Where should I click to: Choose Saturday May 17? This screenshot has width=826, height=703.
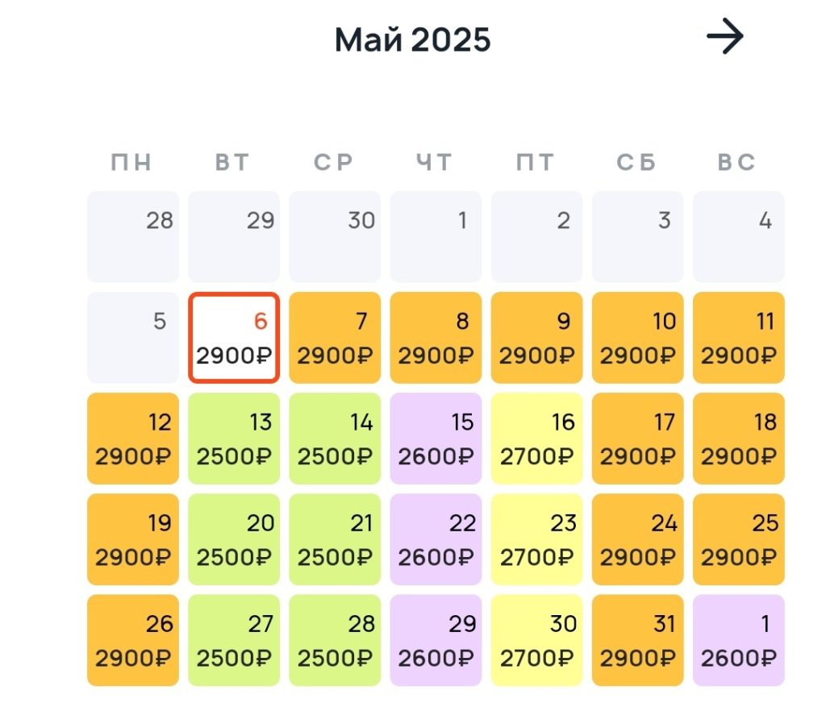tap(637, 439)
